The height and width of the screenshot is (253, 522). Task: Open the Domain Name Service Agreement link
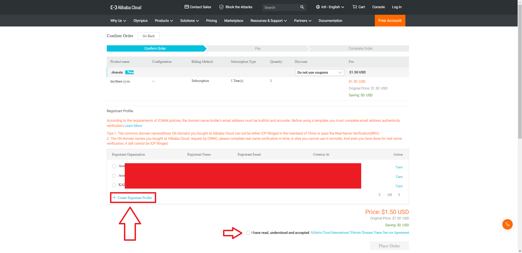tap(360, 233)
